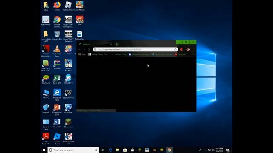Launch the Microsoft Edge desktop shortcut

[x=57, y=95]
